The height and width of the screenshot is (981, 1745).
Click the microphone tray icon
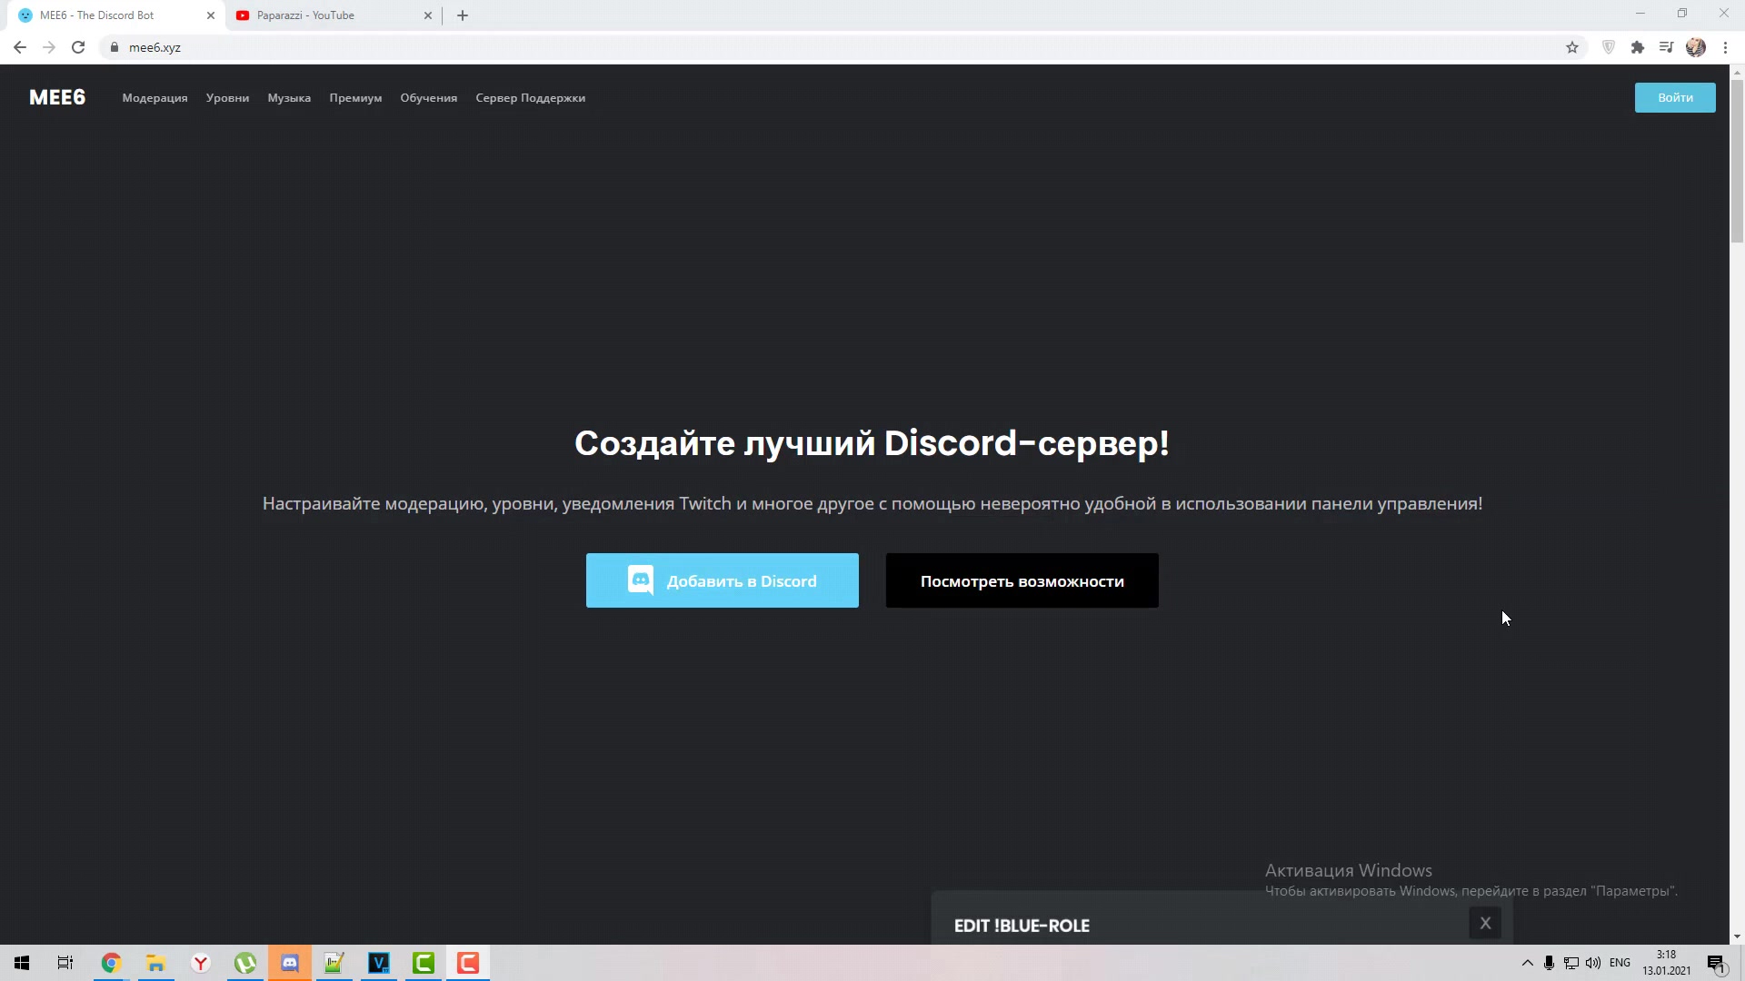[x=1549, y=963]
